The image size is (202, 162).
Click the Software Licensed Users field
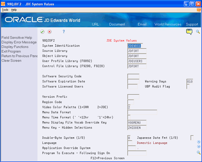132,86
